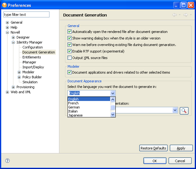This screenshot has height=169, width=196.
Task: Disable Enable RTF support checkbox
Action: pos(70,51)
